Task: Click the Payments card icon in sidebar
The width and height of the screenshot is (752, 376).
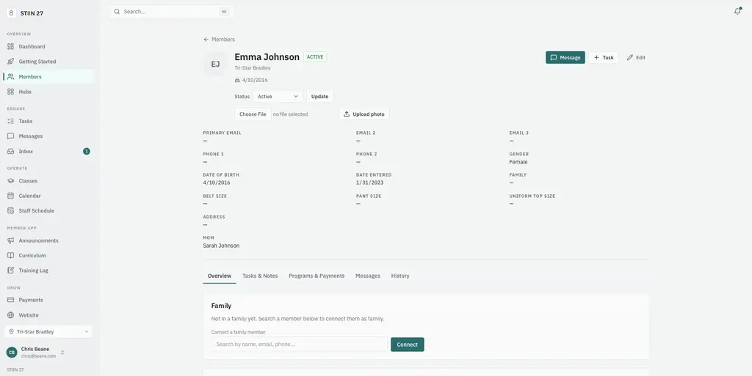Action: point(10,300)
